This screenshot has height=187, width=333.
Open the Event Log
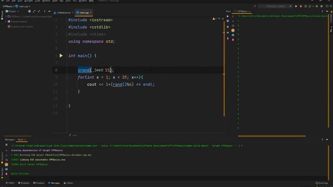coord(322,183)
